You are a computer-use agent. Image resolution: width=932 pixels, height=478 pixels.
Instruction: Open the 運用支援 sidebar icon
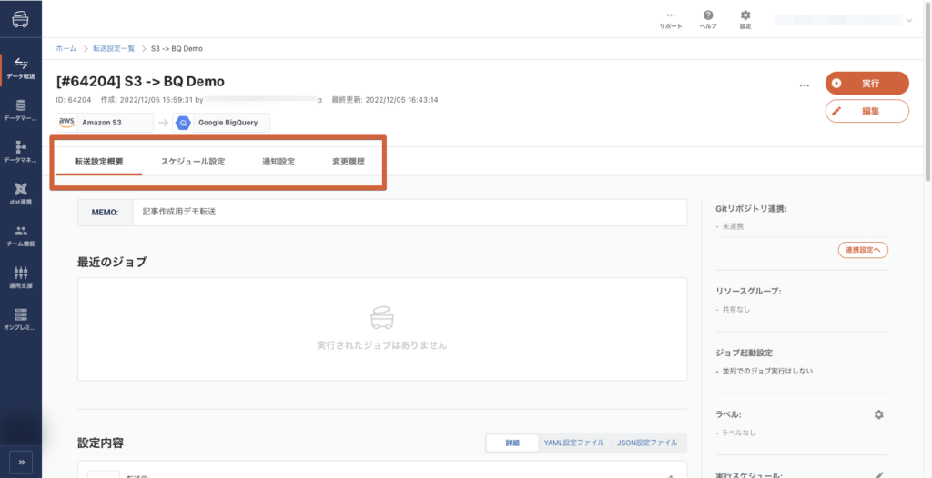pos(20,276)
